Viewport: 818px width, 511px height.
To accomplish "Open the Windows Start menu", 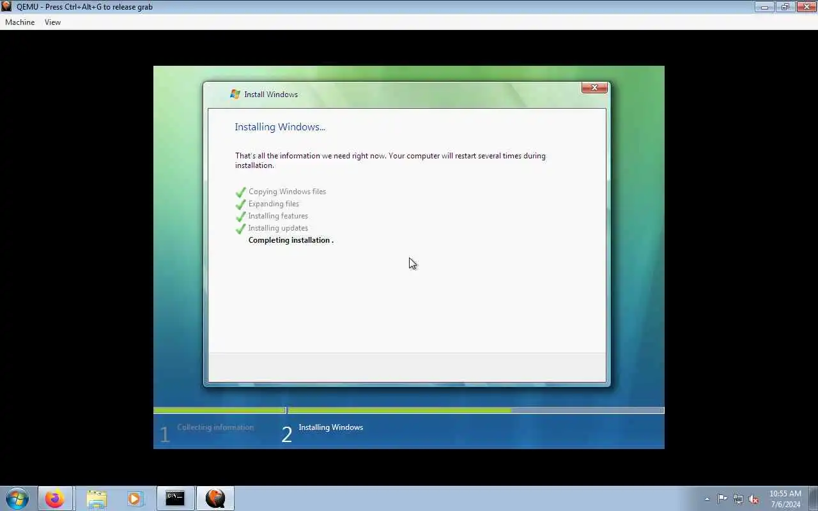I will [x=17, y=498].
